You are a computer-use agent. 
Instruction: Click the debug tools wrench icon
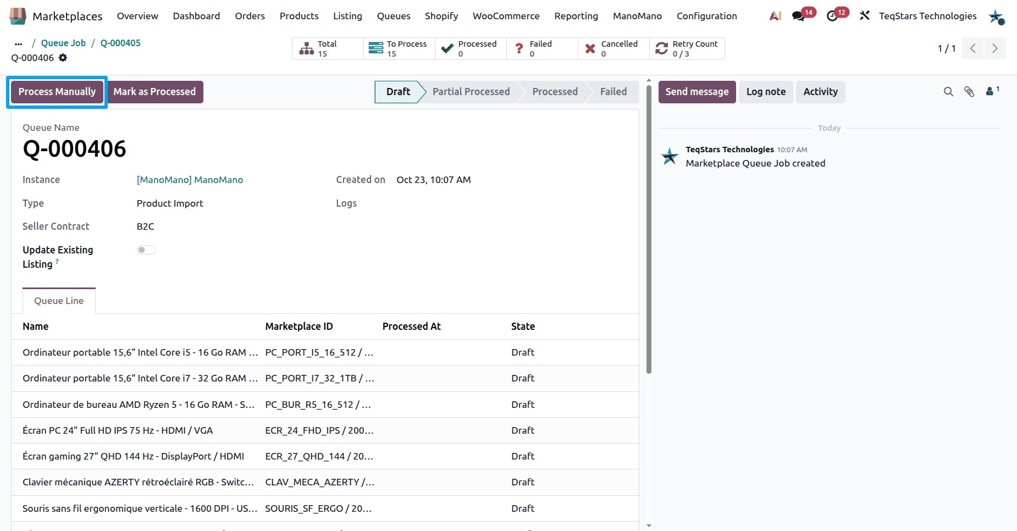click(865, 16)
